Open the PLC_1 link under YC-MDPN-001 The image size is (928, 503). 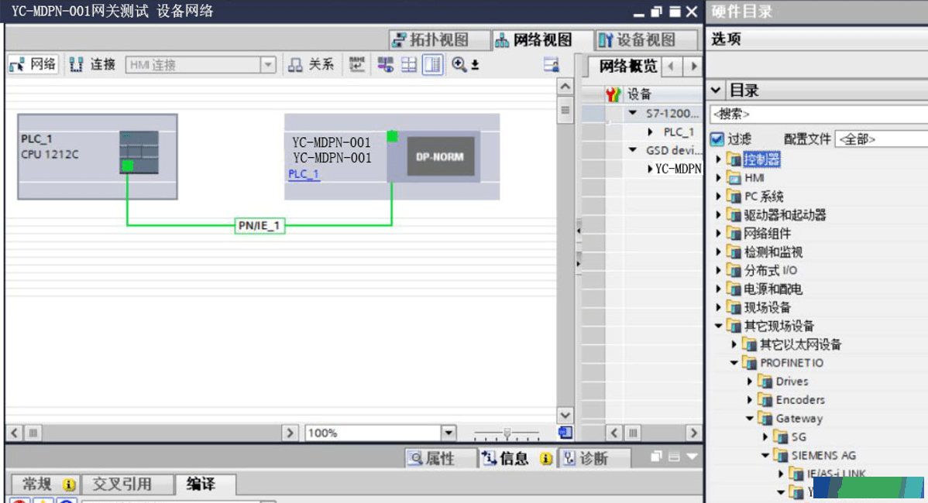[x=304, y=174]
